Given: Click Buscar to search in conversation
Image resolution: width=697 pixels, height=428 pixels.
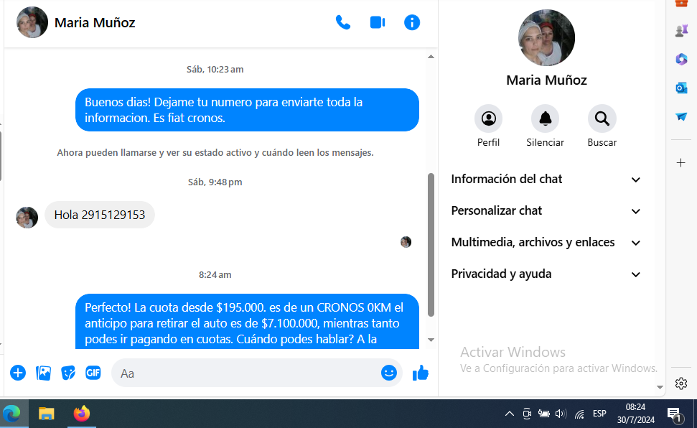Looking at the screenshot, I should coord(602,119).
